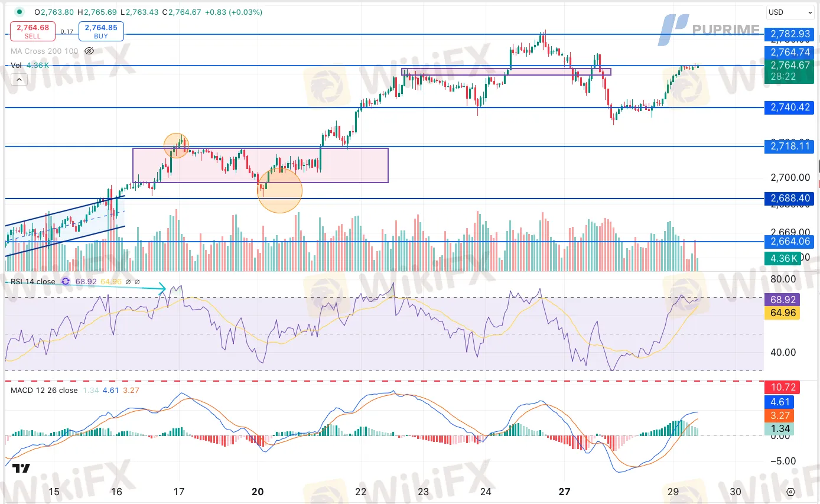
Task: Click the red SELL price button
Action: pyautogui.click(x=32, y=31)
